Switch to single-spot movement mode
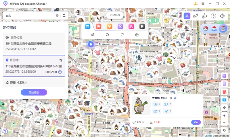The image size is (230, 137). point(196,16)
